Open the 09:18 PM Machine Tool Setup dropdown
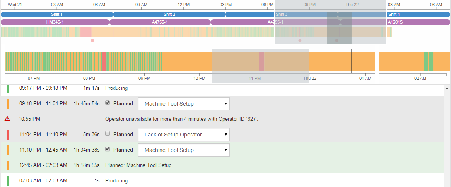451x187 pixels. coord(184,104)
